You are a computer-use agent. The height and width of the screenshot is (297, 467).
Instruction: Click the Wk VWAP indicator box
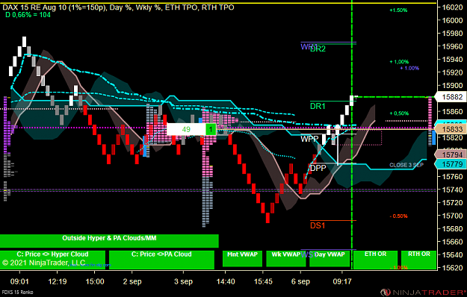pyautogui.click(x=286, y=259)
